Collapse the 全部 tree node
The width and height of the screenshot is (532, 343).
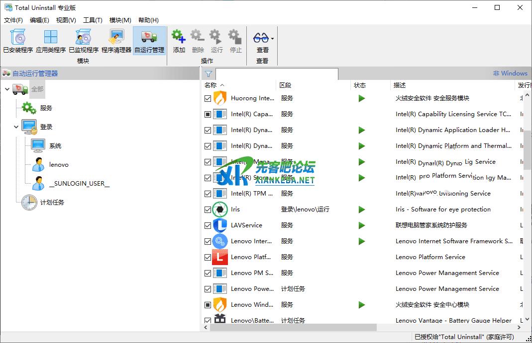[7, 89]
